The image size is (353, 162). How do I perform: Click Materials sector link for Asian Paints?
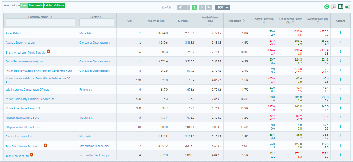[x=85, y=33]
